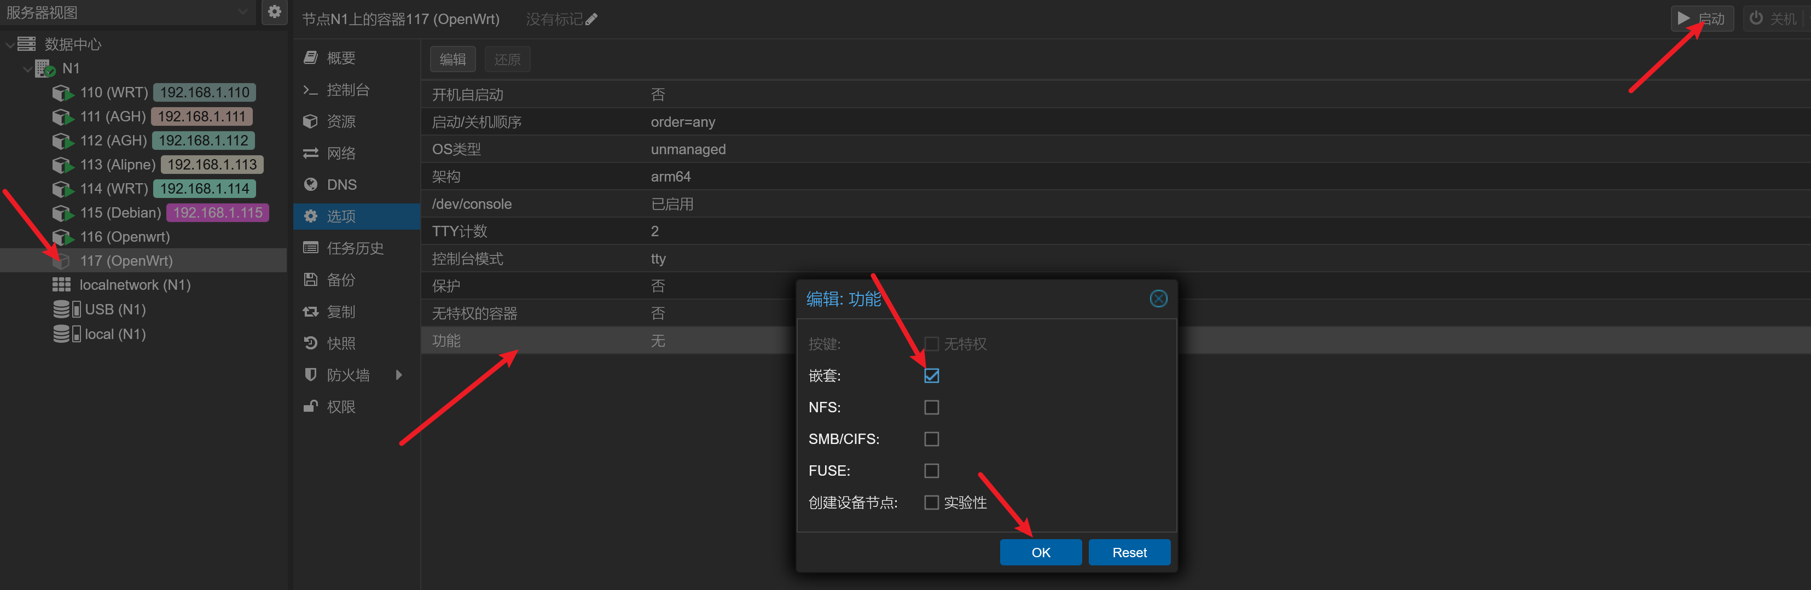
Task: Open the 控制台 console section
Action: [x=347, y=90]
